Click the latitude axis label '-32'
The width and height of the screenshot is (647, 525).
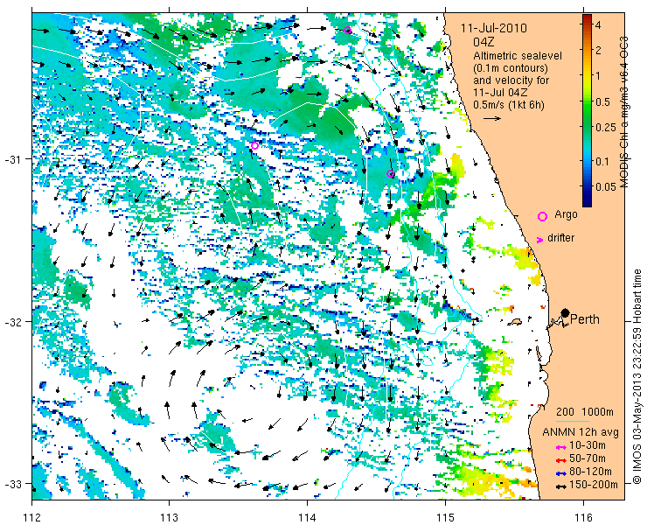(x=13, y=321)
